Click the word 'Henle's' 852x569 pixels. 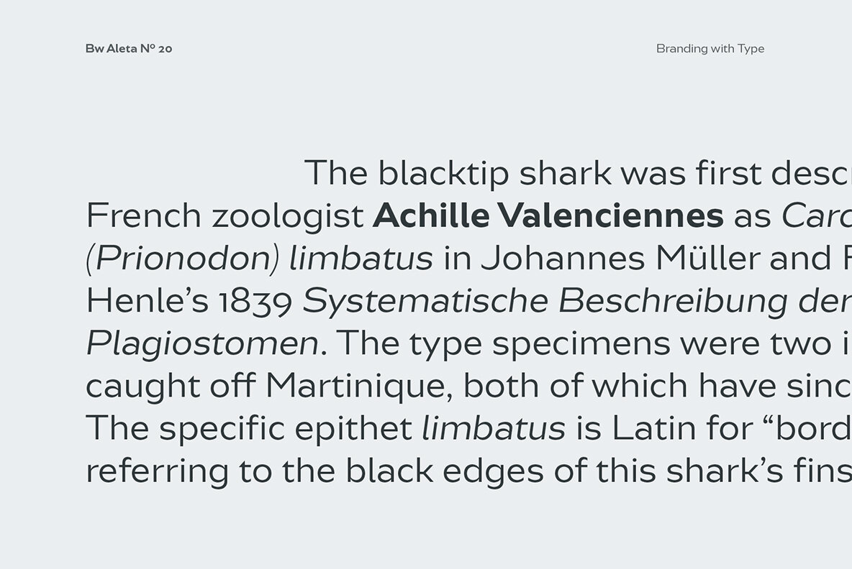(148, 301)
